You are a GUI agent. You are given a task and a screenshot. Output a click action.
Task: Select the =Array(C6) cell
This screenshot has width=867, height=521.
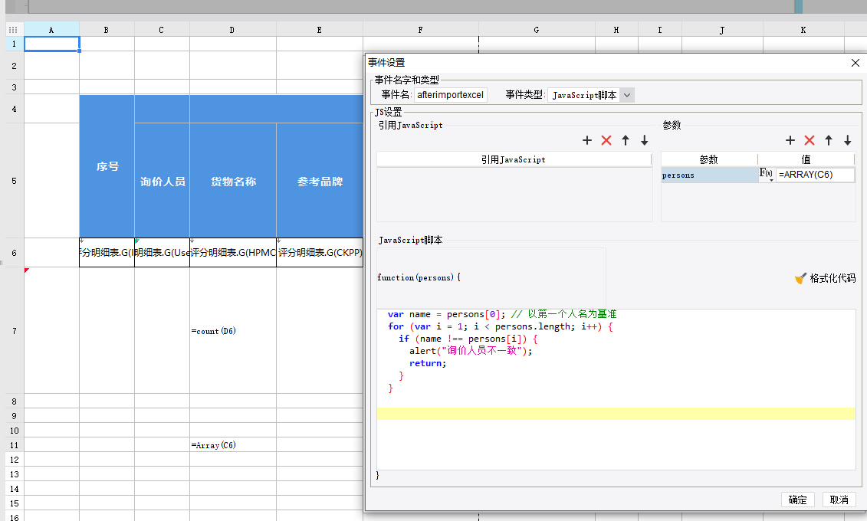pyautogui.click(x=233, y=445)
